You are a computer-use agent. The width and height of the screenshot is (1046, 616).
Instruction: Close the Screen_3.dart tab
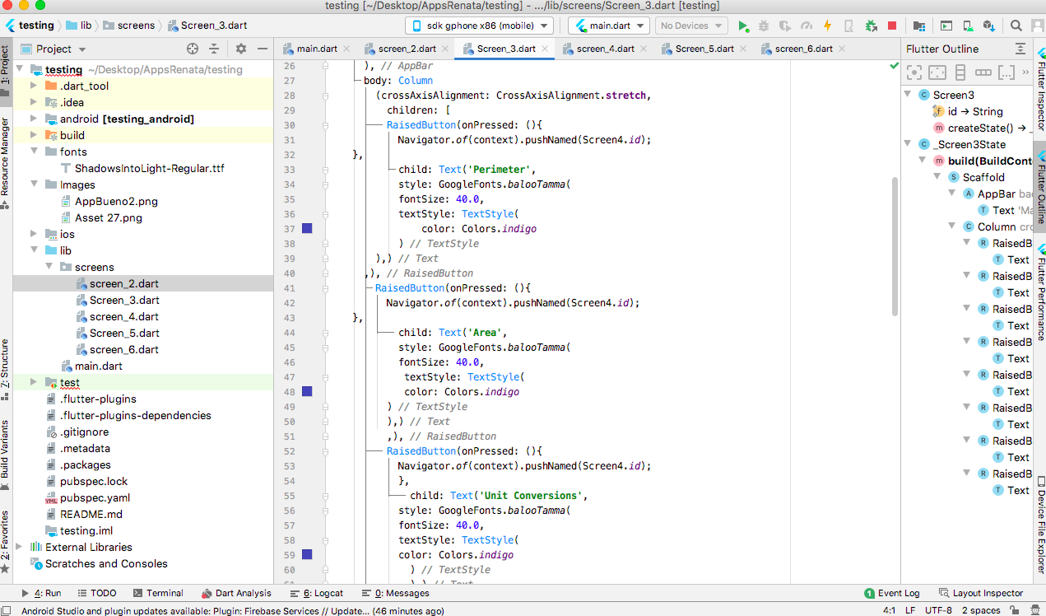[x=544, y=49]
